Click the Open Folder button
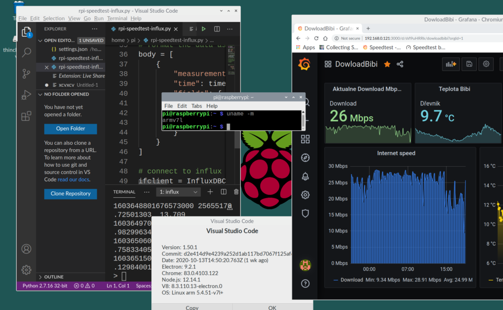 [71, 129]
